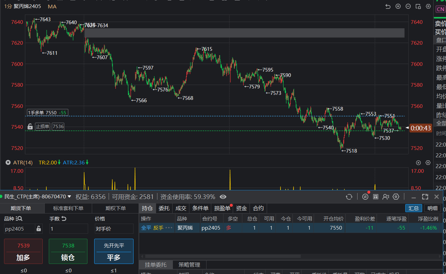Open the 价格 对手价 price type selector
Viewport: 446px width, 274px height.
click(114, 229)
